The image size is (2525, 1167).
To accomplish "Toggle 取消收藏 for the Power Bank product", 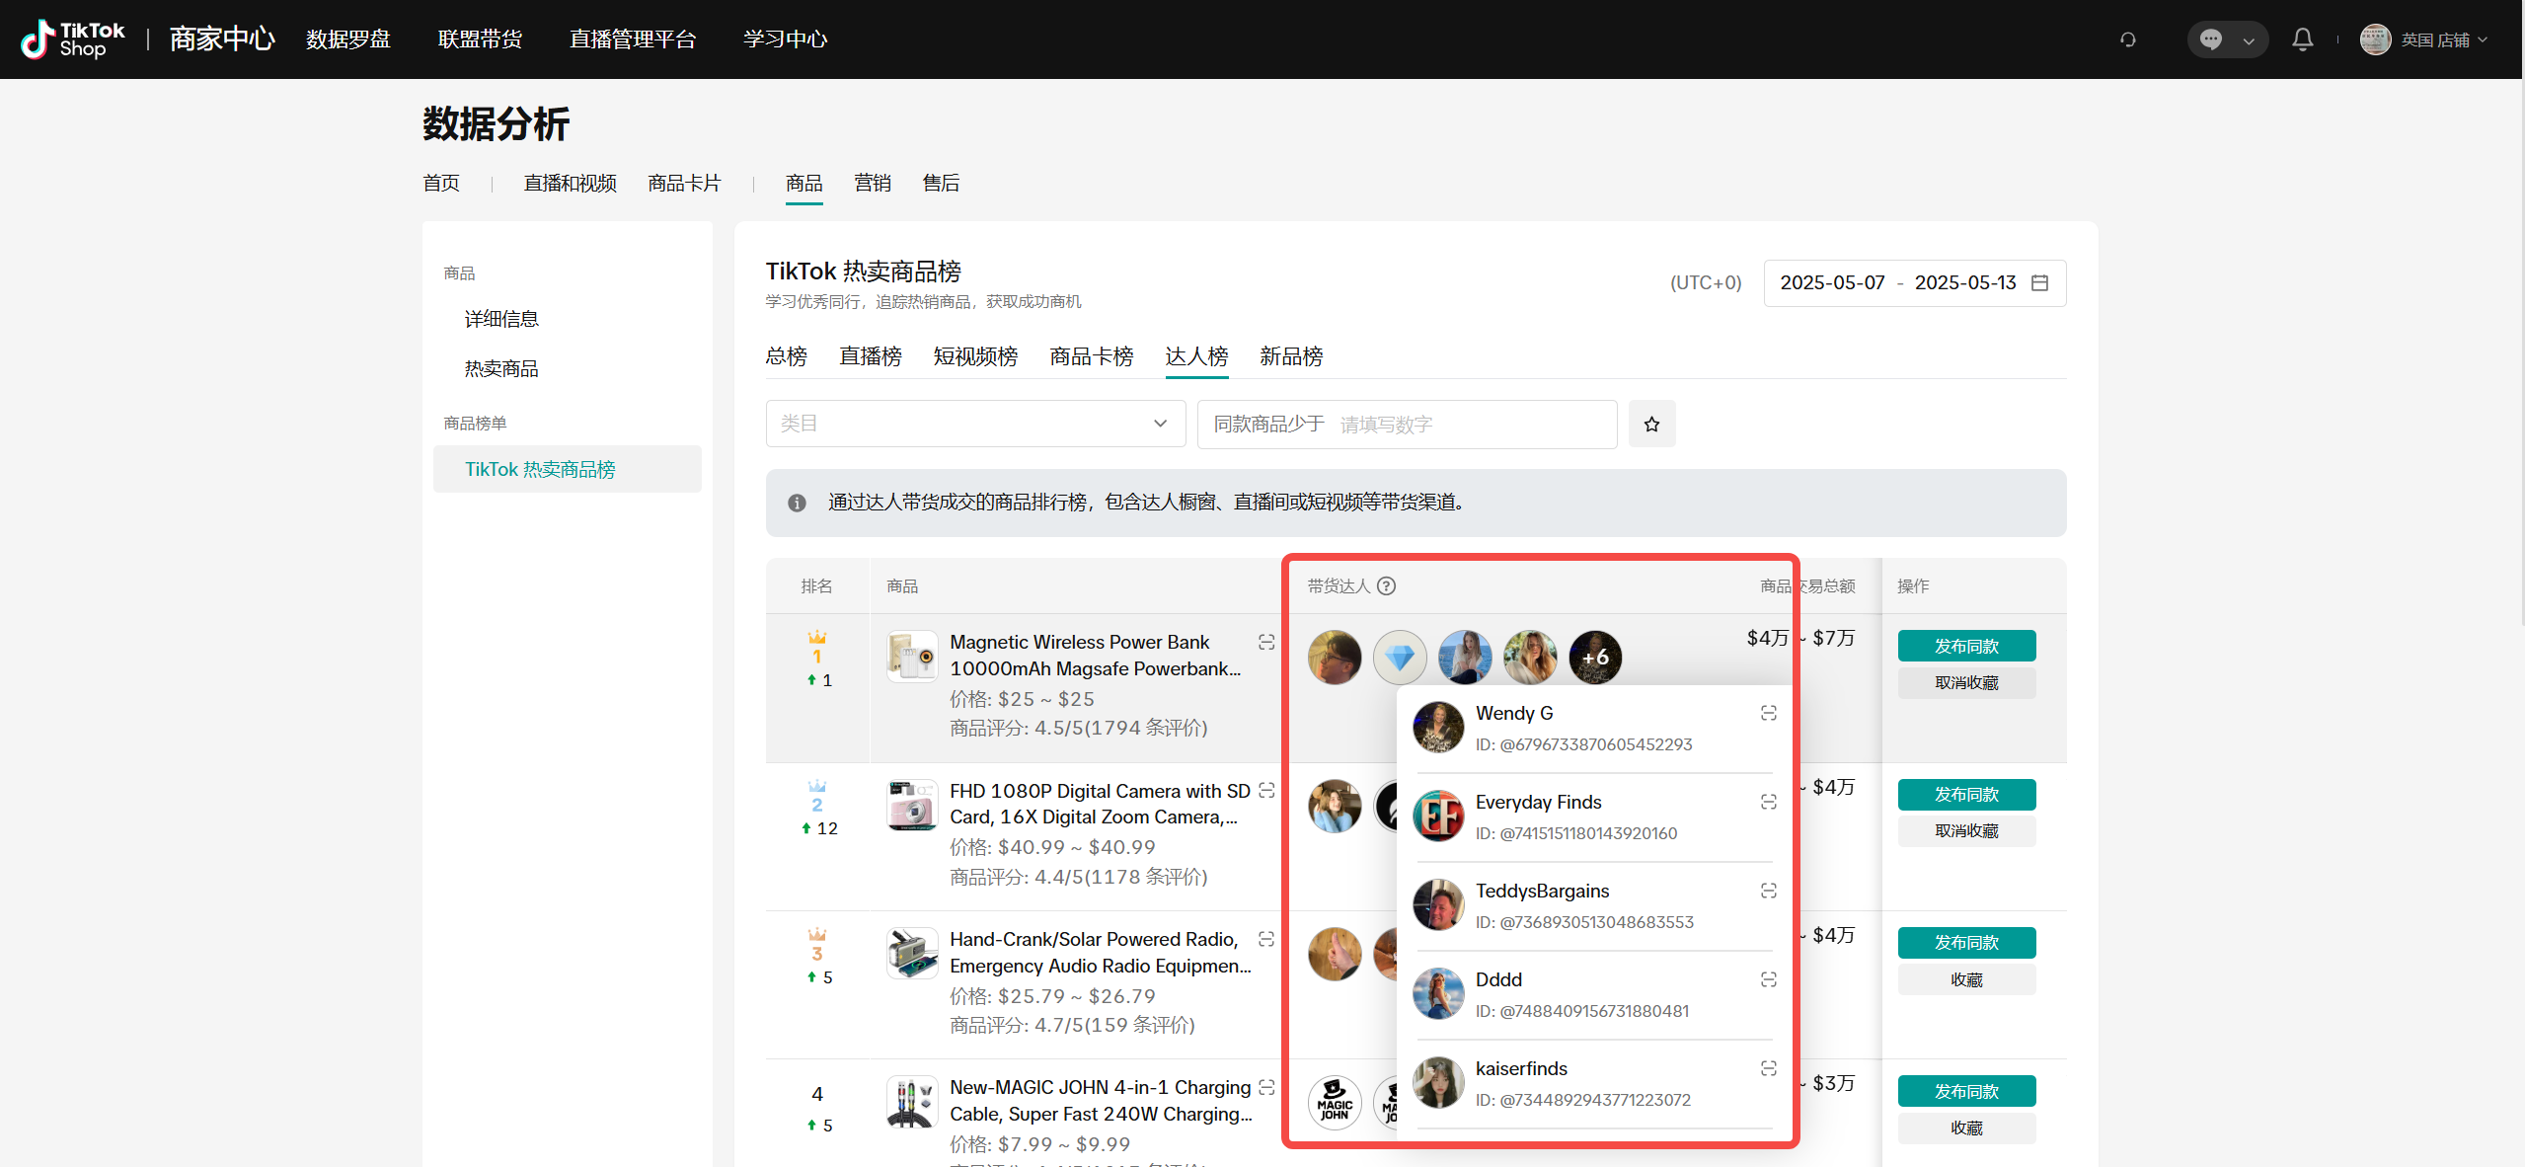I will (x=1965, y=683).
